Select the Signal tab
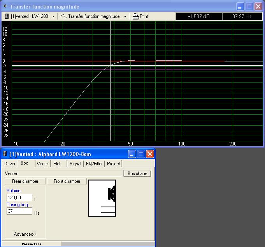 point(75,164)
